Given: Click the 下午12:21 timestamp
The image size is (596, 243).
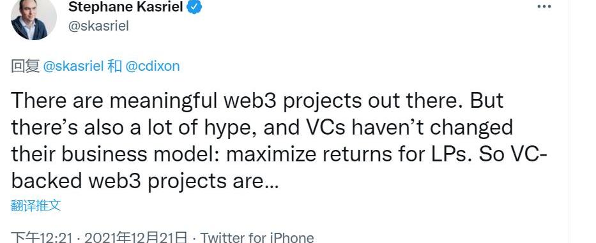Looking at the screenshot, I should pos(41,237).
